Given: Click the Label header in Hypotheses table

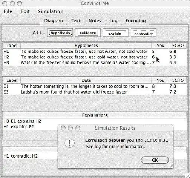Looking at the screenshot, I should [12, 46].
